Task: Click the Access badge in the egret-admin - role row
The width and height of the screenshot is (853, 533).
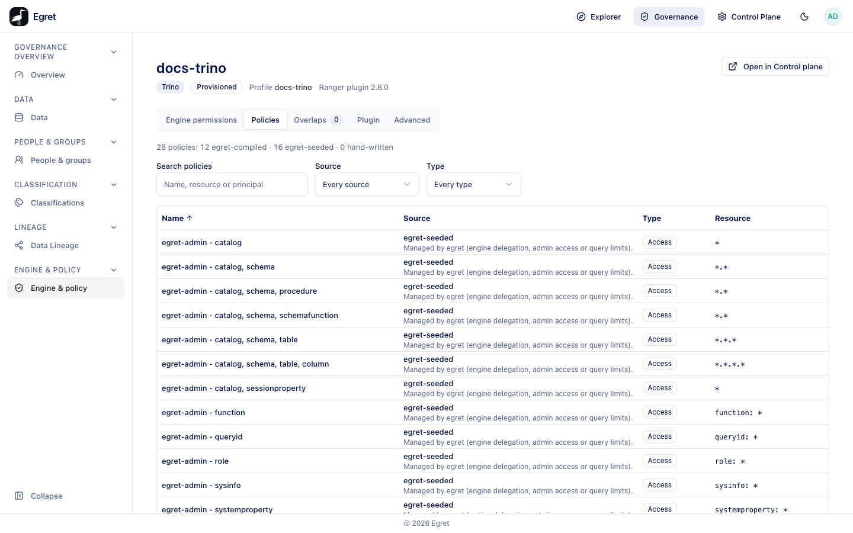Action: (660, 461)
